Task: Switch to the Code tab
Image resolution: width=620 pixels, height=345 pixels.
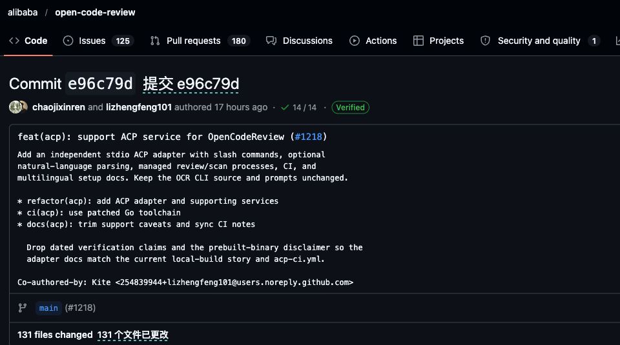Action: (28, 41)
